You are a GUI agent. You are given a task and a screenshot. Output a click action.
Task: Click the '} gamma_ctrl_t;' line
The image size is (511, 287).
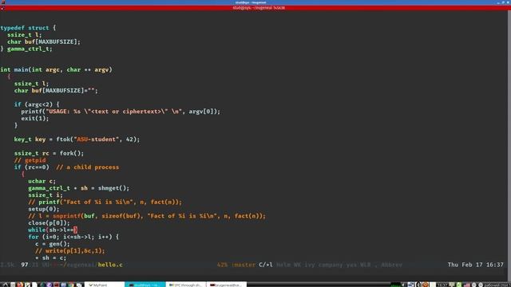click(26, 49)
